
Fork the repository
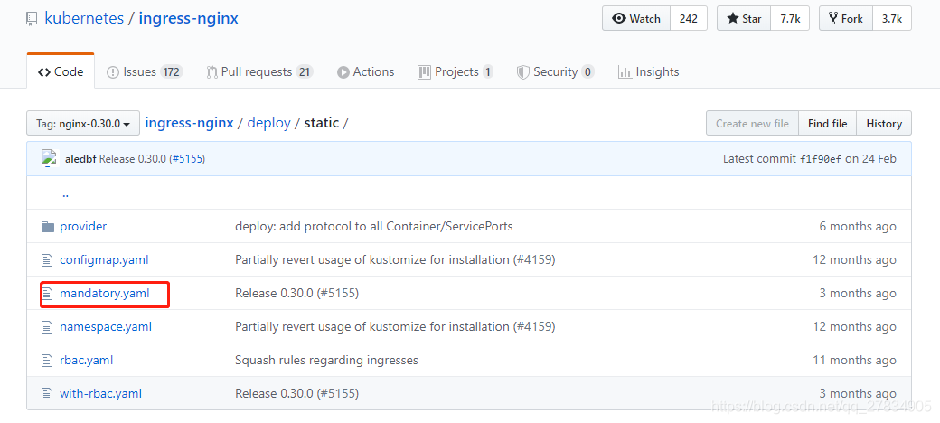[x=846, y=19]
